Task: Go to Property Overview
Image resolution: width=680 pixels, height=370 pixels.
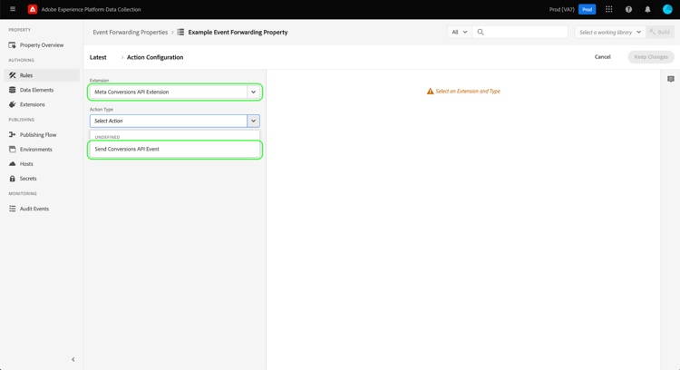Action: click(42, 45)
